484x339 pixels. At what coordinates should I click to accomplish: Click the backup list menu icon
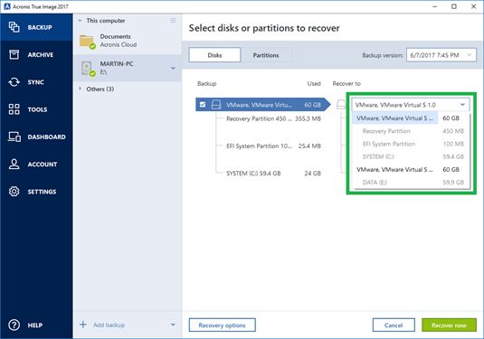173,21
